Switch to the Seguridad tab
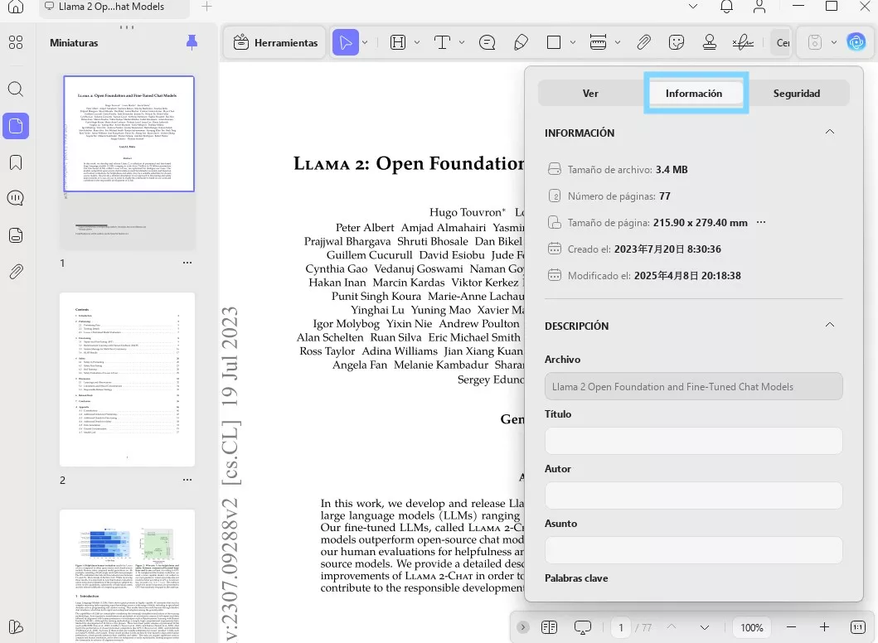 796,94
